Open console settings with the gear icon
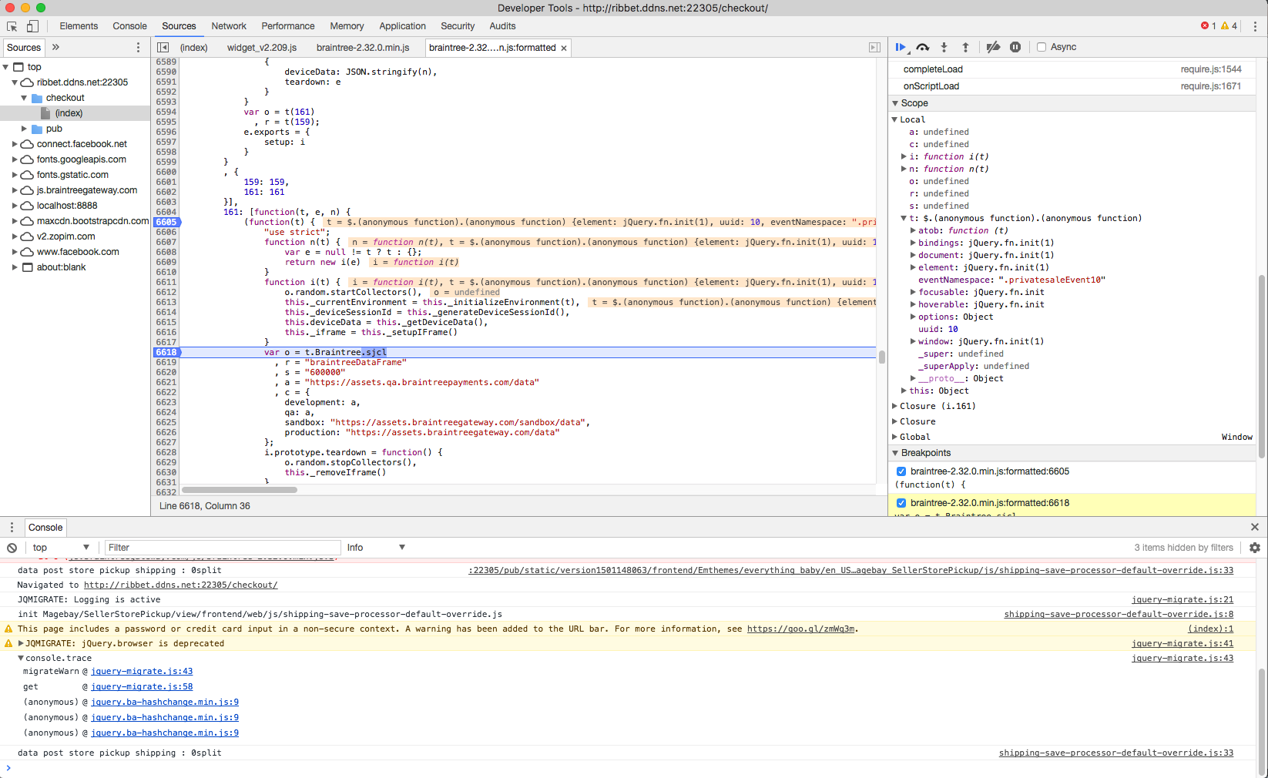The height and width of the screenshot is (778, 1268). tap(1255, 547)
